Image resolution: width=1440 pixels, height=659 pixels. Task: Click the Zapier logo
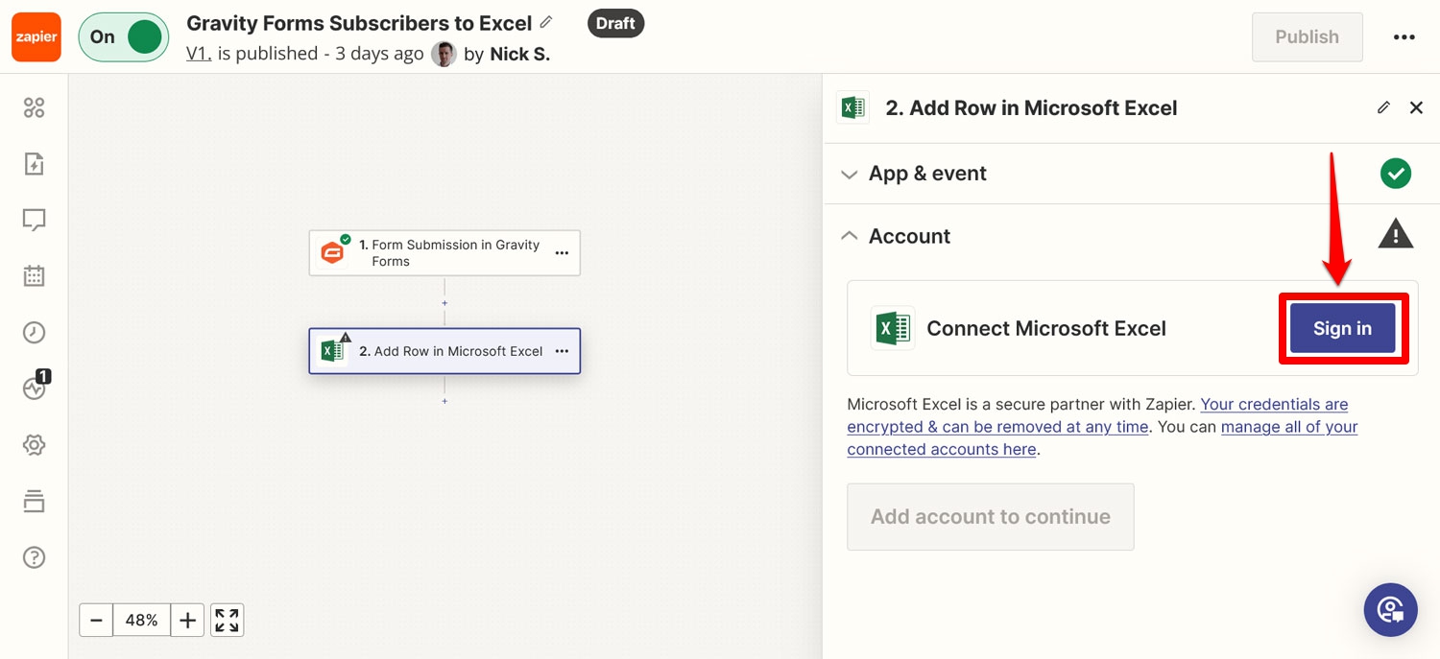point(36,37)
